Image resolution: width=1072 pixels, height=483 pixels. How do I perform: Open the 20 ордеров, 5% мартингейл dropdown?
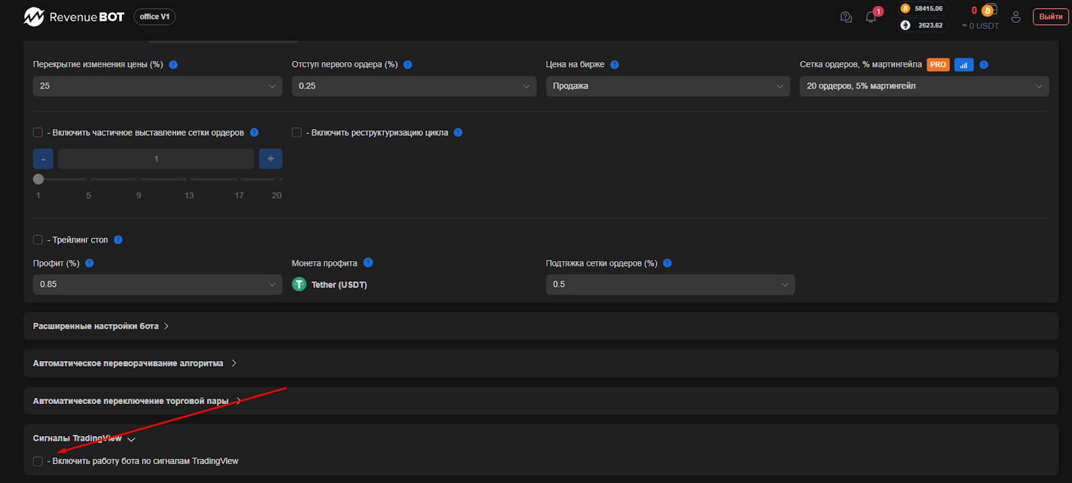924,86
